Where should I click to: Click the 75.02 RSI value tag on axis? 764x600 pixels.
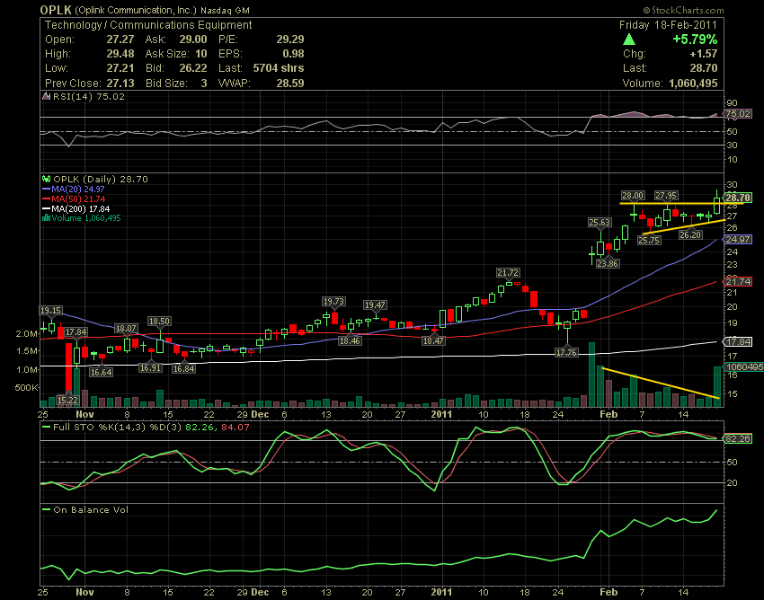click(x=738, y=114)
